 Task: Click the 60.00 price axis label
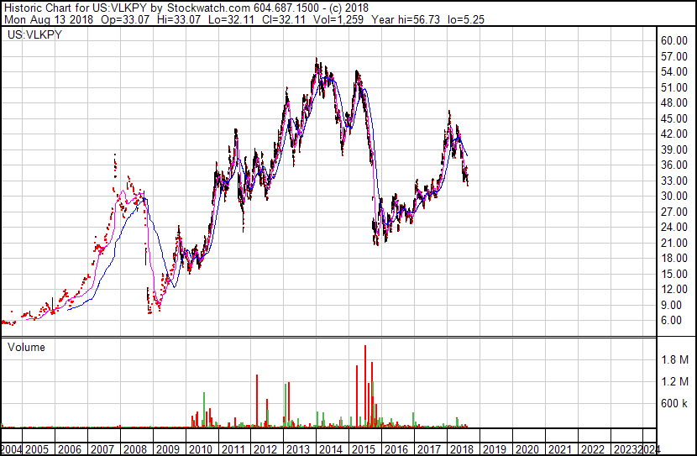click(x=674, y=40)
